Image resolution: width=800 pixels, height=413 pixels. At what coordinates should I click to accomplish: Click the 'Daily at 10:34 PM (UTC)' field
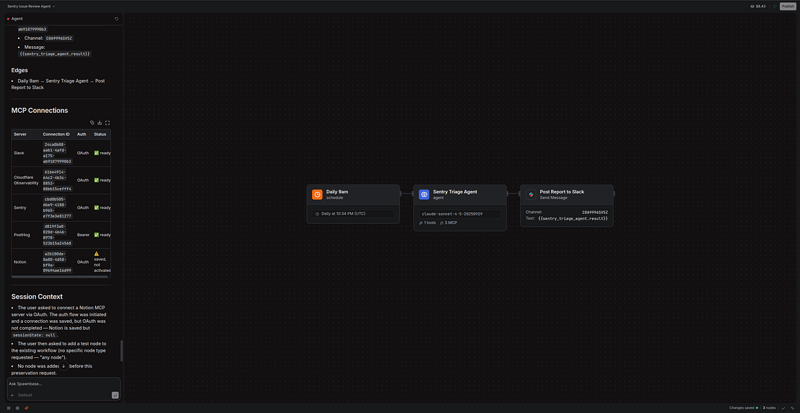pos(353,213)
